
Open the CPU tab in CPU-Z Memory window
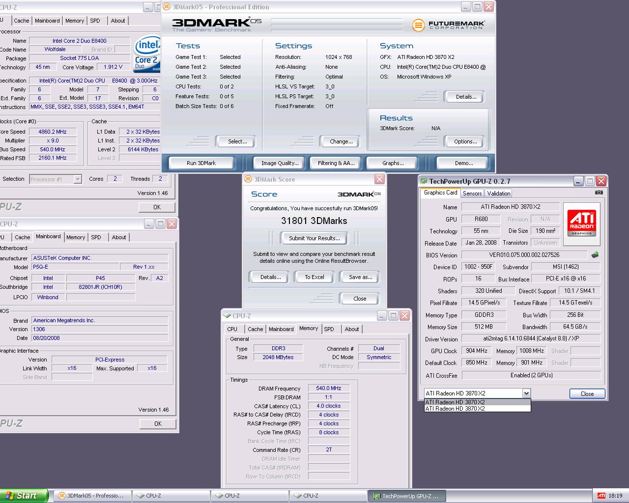pos(232,329)
